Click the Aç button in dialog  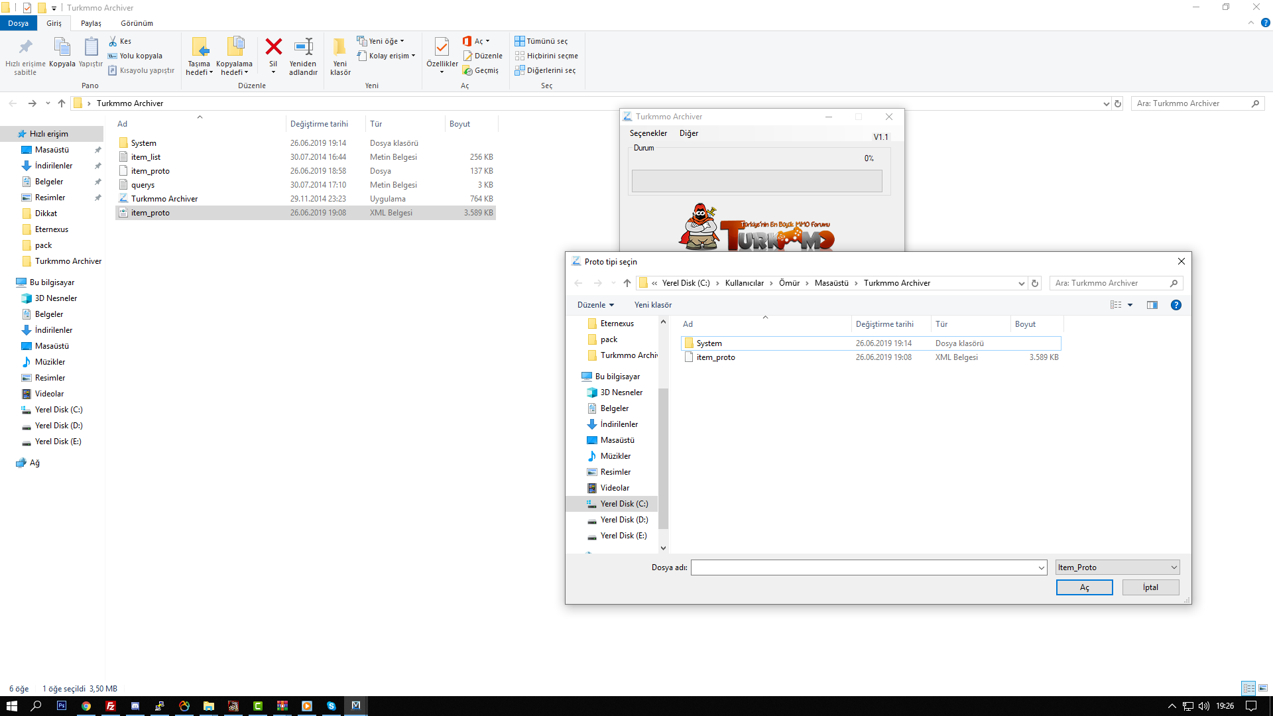point(1085,587)
